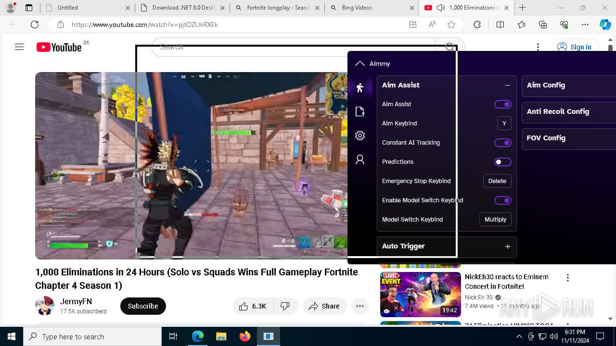Open Edge split screen icon

[x=500, y=25]
